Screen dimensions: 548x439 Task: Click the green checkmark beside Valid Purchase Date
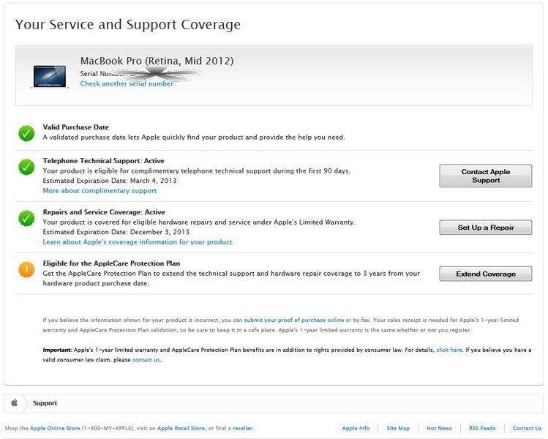pos(26,132)
